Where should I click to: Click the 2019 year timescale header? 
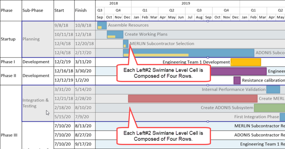[186, 4]
